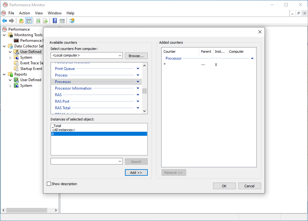The width and height of the screenshot is (308, 221).
Task: Click the Add >> button
Action: point(136,172)
